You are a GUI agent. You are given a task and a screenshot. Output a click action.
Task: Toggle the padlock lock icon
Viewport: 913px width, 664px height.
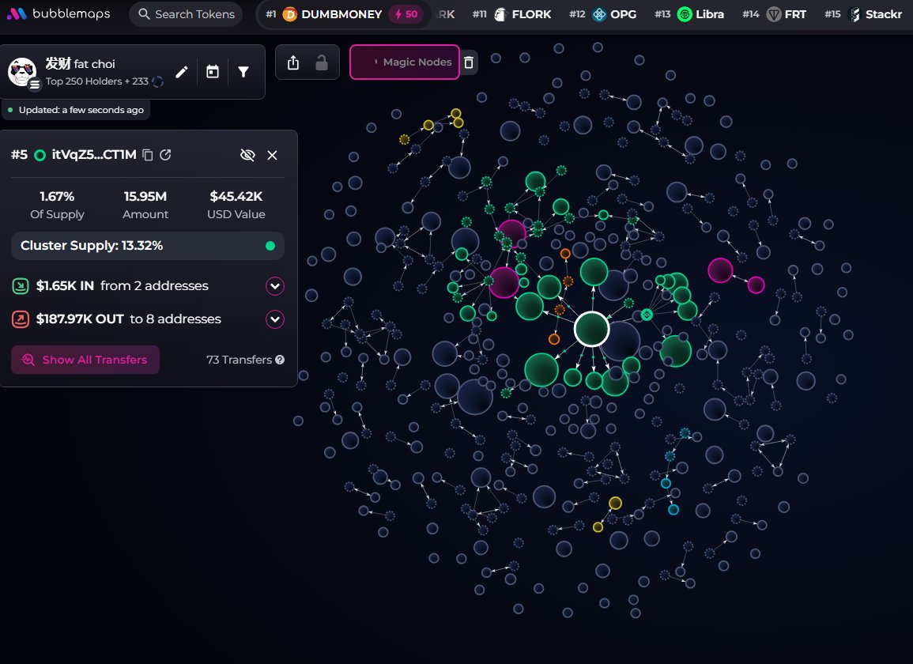click(322, 62)
